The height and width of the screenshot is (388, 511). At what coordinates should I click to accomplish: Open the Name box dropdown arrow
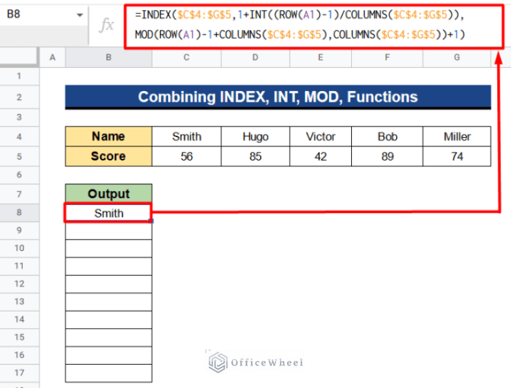click(x=79, y=15)
